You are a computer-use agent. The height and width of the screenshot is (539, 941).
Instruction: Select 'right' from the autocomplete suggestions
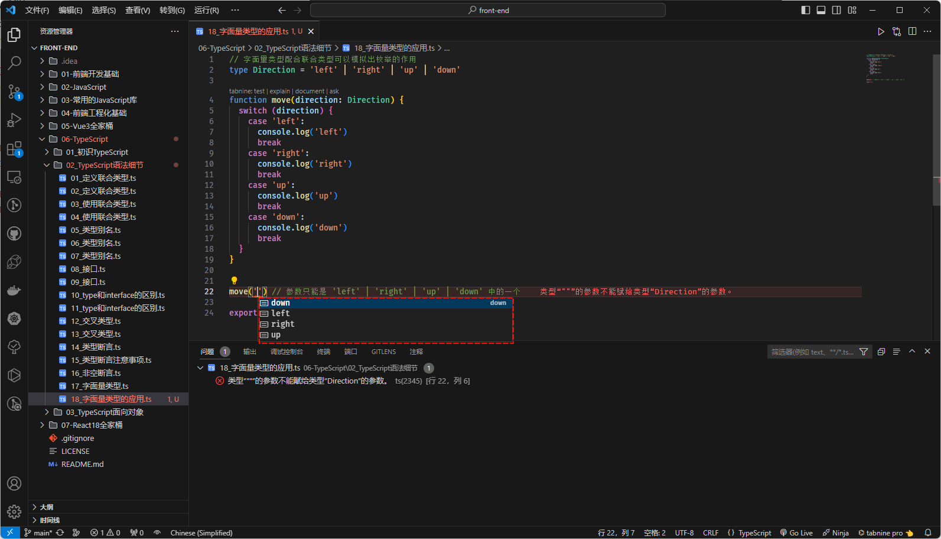(x=282, y=324)
